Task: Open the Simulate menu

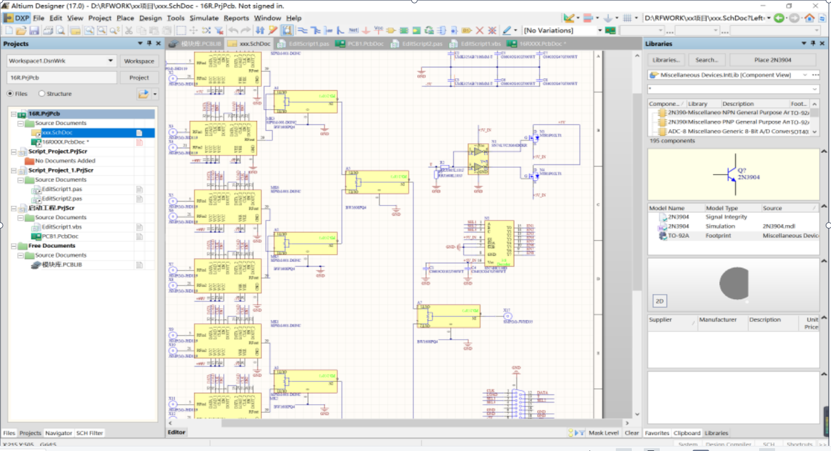Action: click(x=204, y=18)
